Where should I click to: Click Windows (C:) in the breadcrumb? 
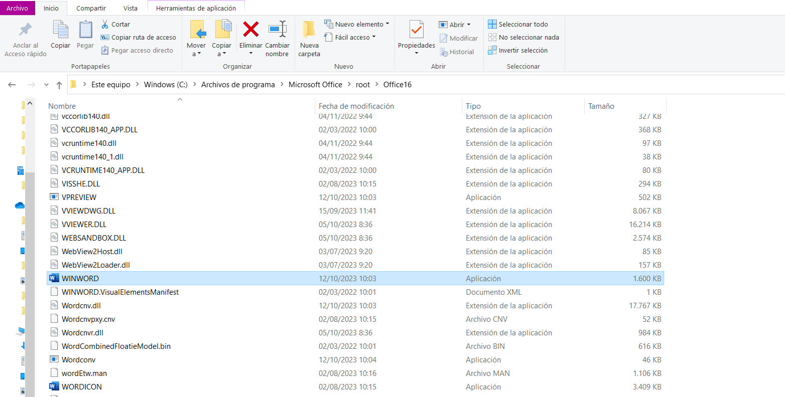pyautogui.click(x=166, y=84)
